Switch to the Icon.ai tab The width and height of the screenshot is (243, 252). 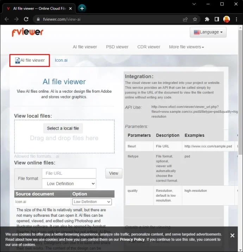[x=61, y=60]
